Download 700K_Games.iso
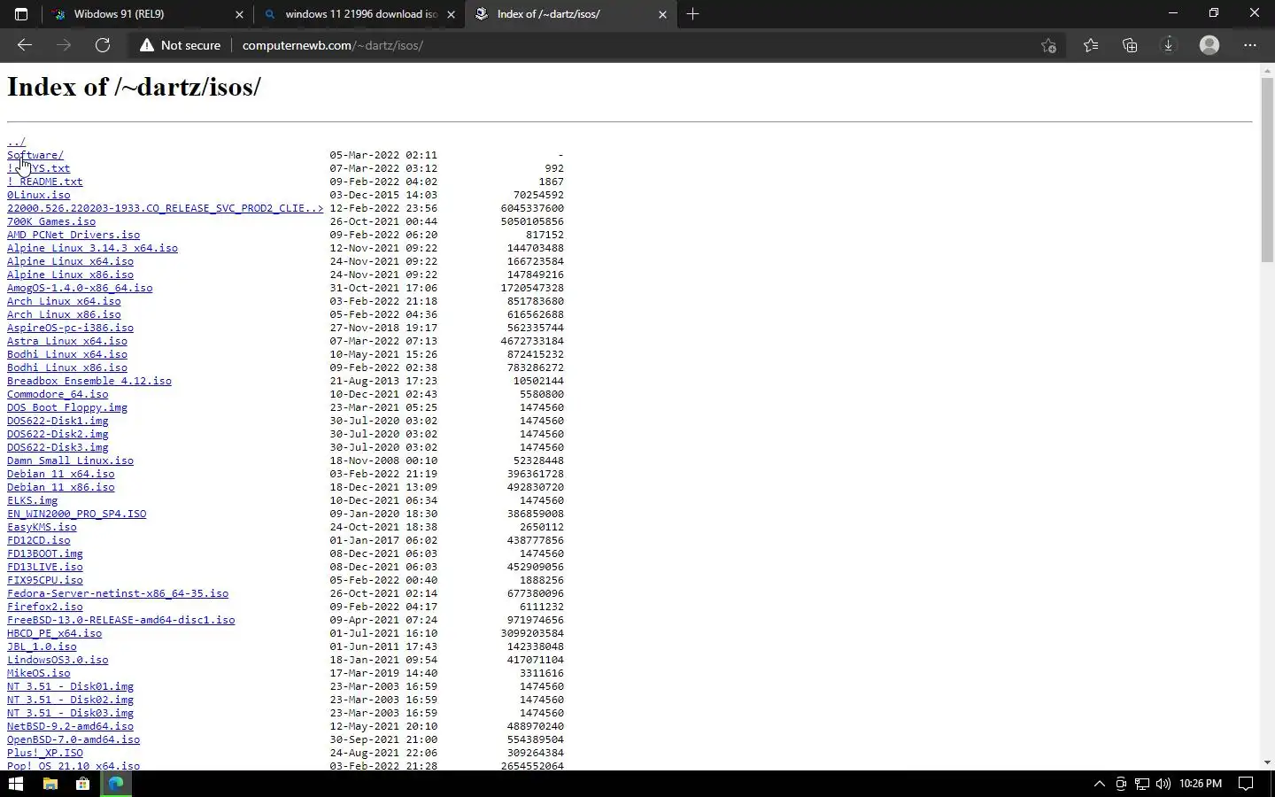This screenshot has height=797, width=1275. click(51, 221)
